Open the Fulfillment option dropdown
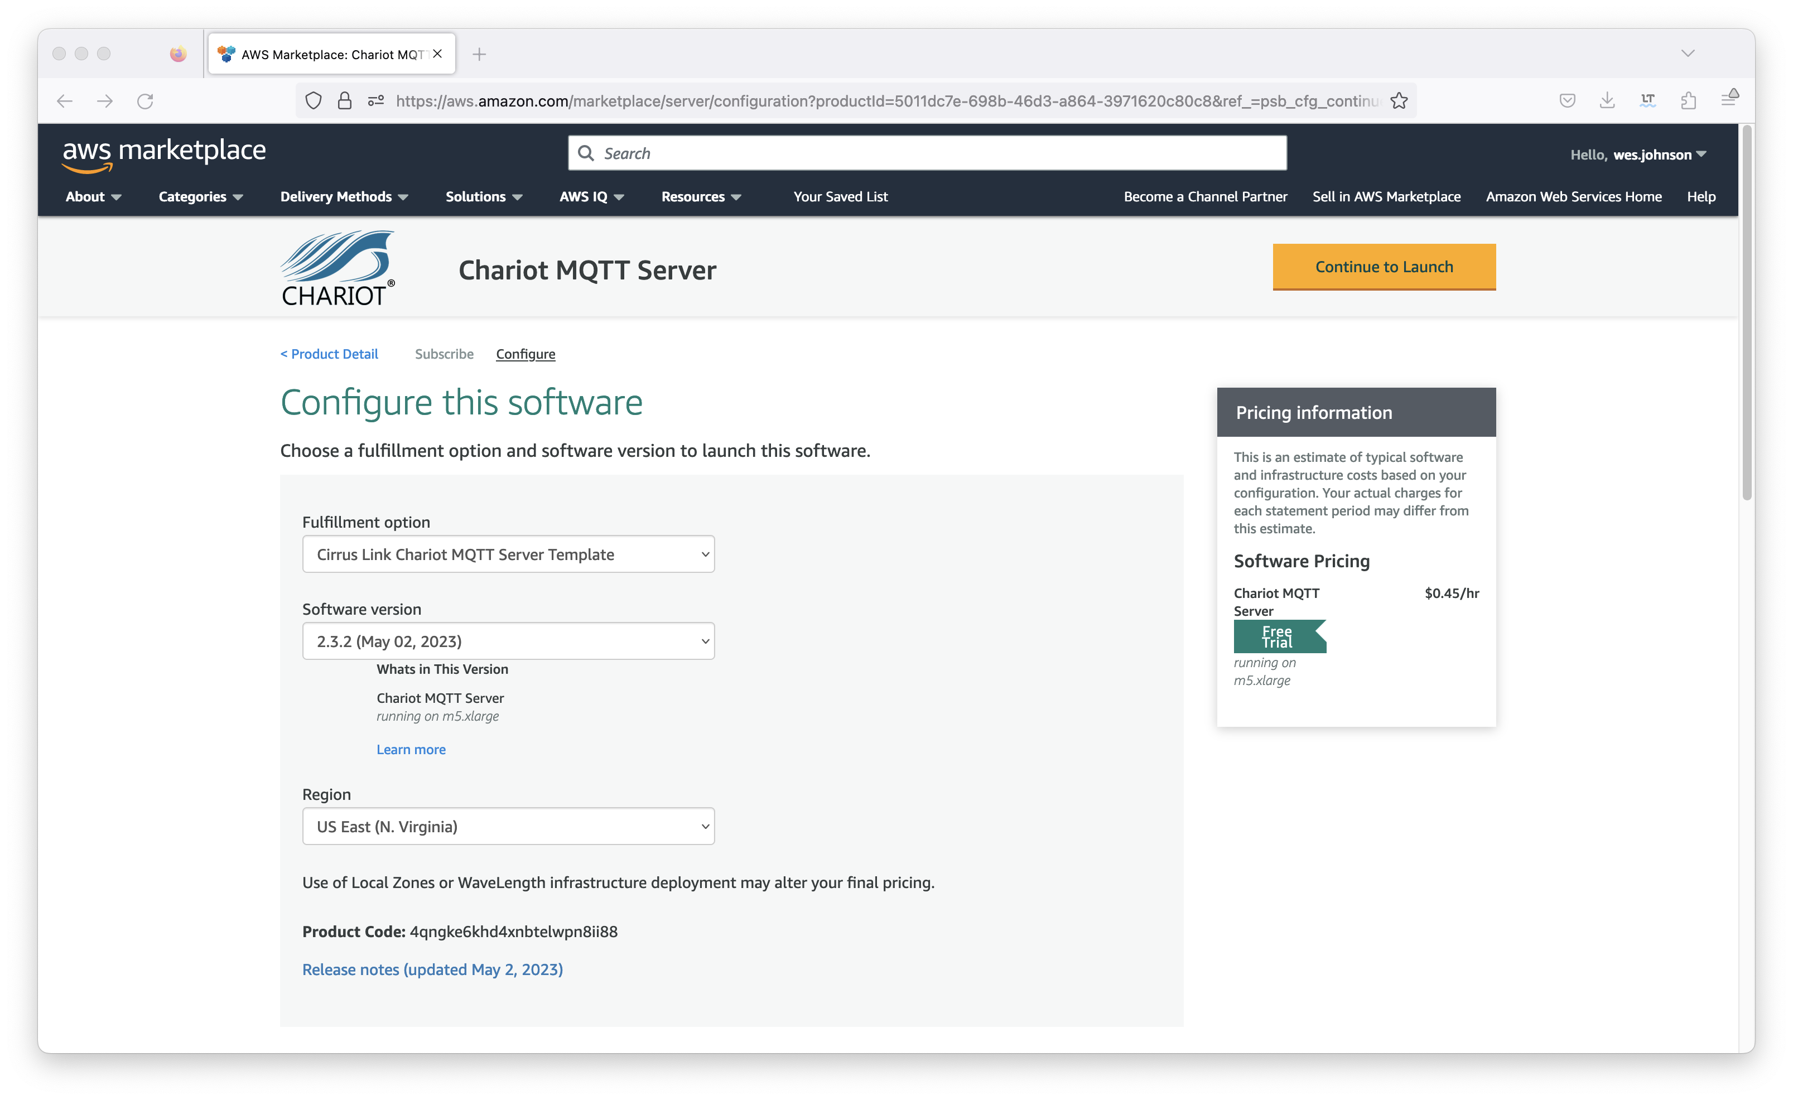 click(508, 554)
